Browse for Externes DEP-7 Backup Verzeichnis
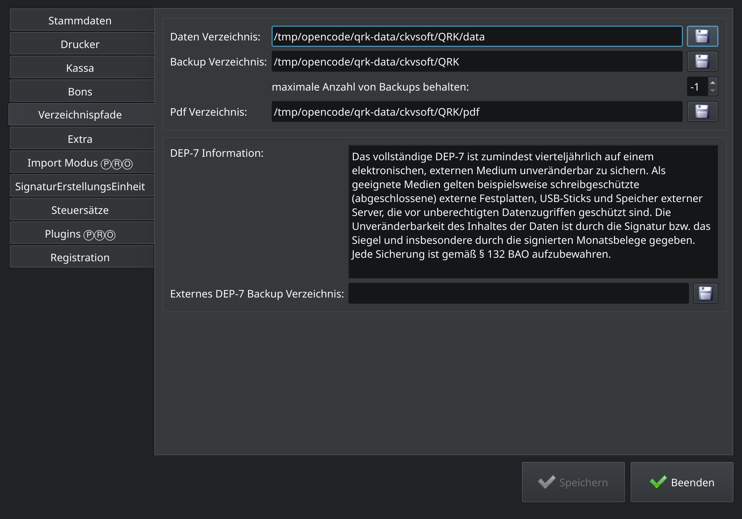 coord(705,293)
